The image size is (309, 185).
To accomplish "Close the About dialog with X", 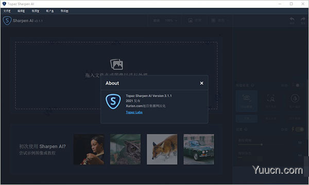I will click(x=201, y=83).
